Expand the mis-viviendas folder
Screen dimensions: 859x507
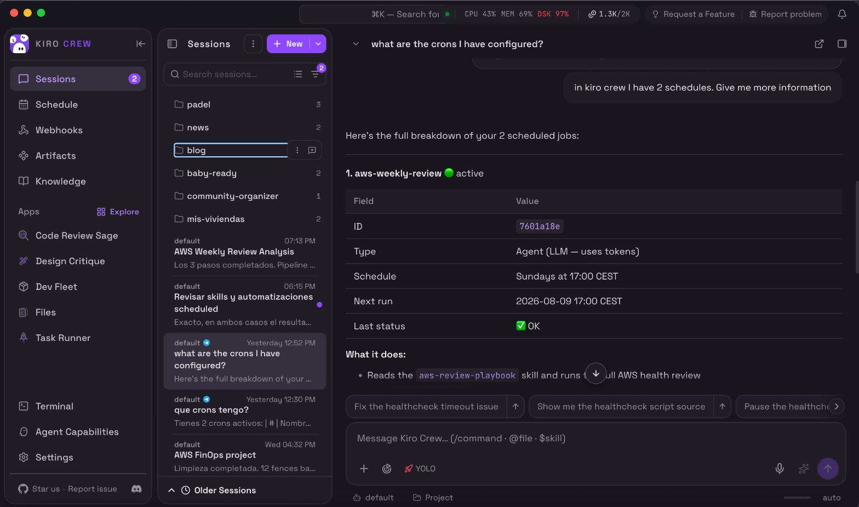pos(248,219)
